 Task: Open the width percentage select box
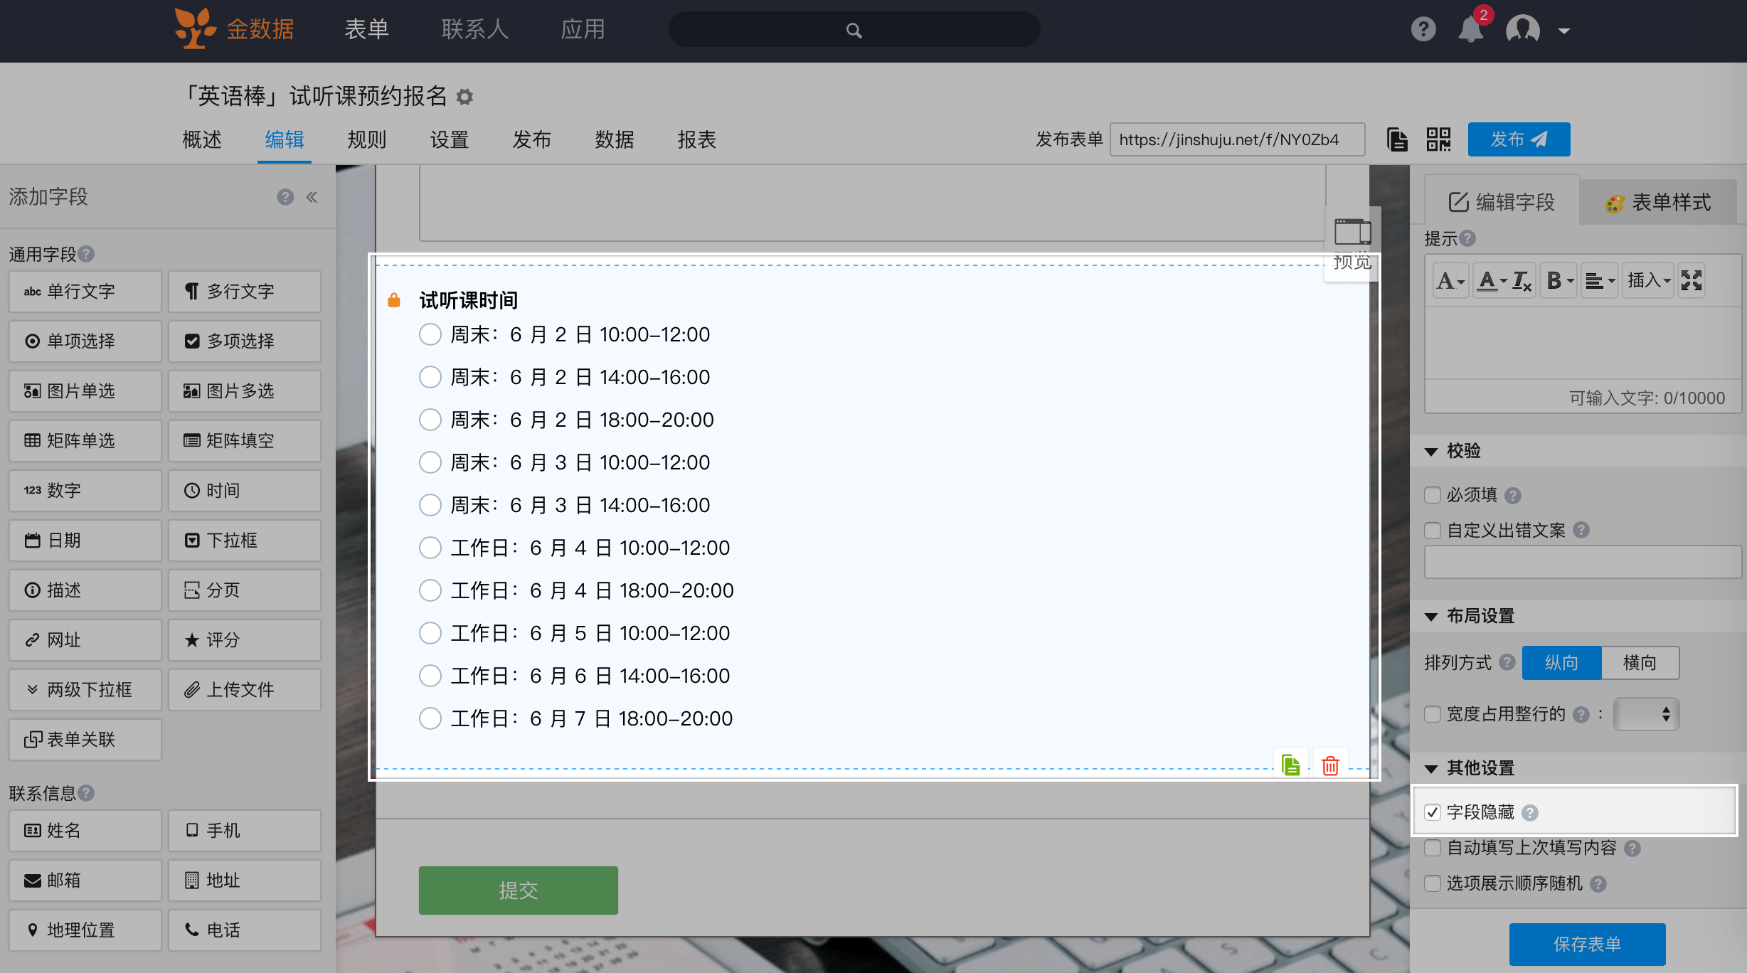click(x=1646, y=714)
